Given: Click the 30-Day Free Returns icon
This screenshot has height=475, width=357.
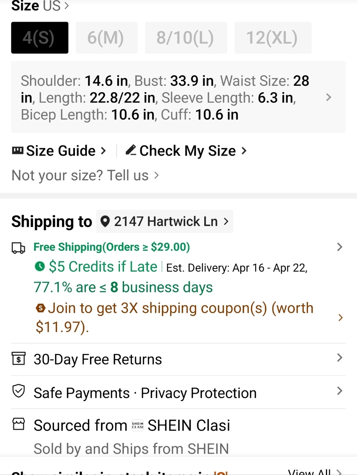Looking at the screenshot, I should (18, 358).
